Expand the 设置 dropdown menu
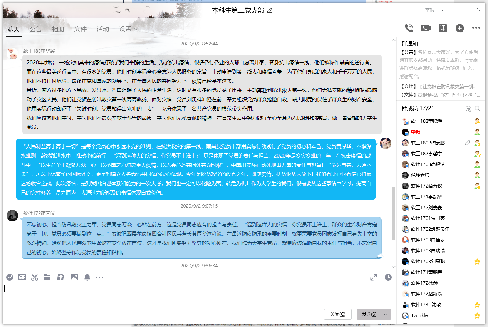This screenshot has height=327, width=488. click(129, 29)
